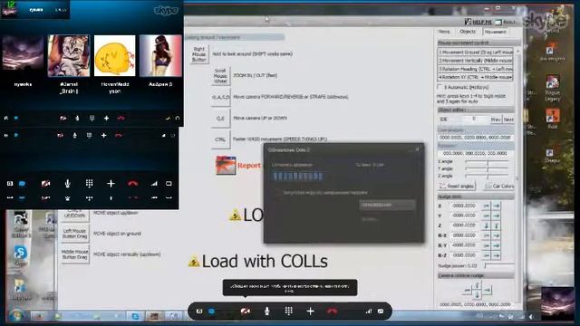Hang up using the largest red phone icon in the Skype window
Screen dimensions: 580x326
[x=132, y=183]
